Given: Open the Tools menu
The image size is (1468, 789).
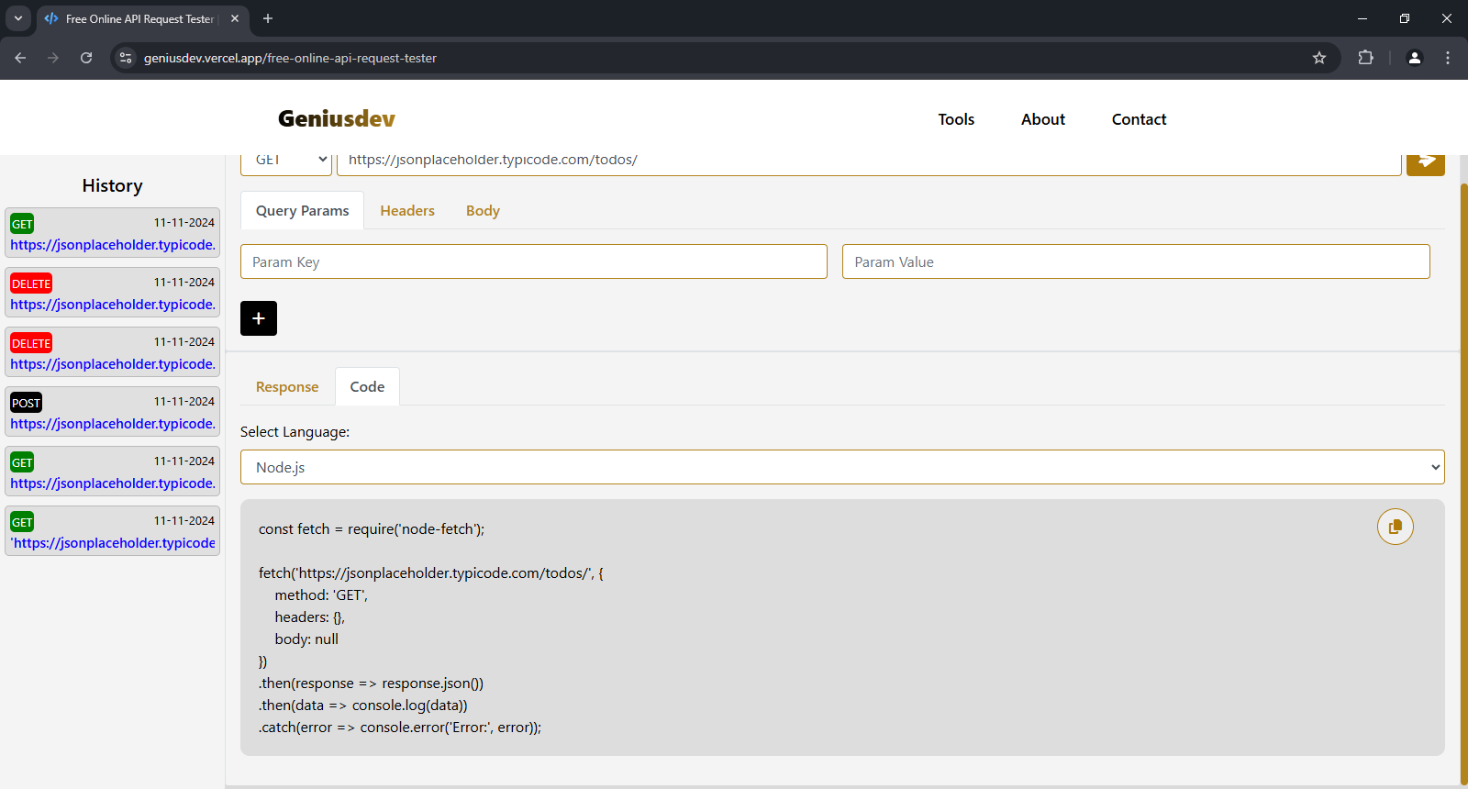Looking at the screenshot, I should (x=956, y=119).
